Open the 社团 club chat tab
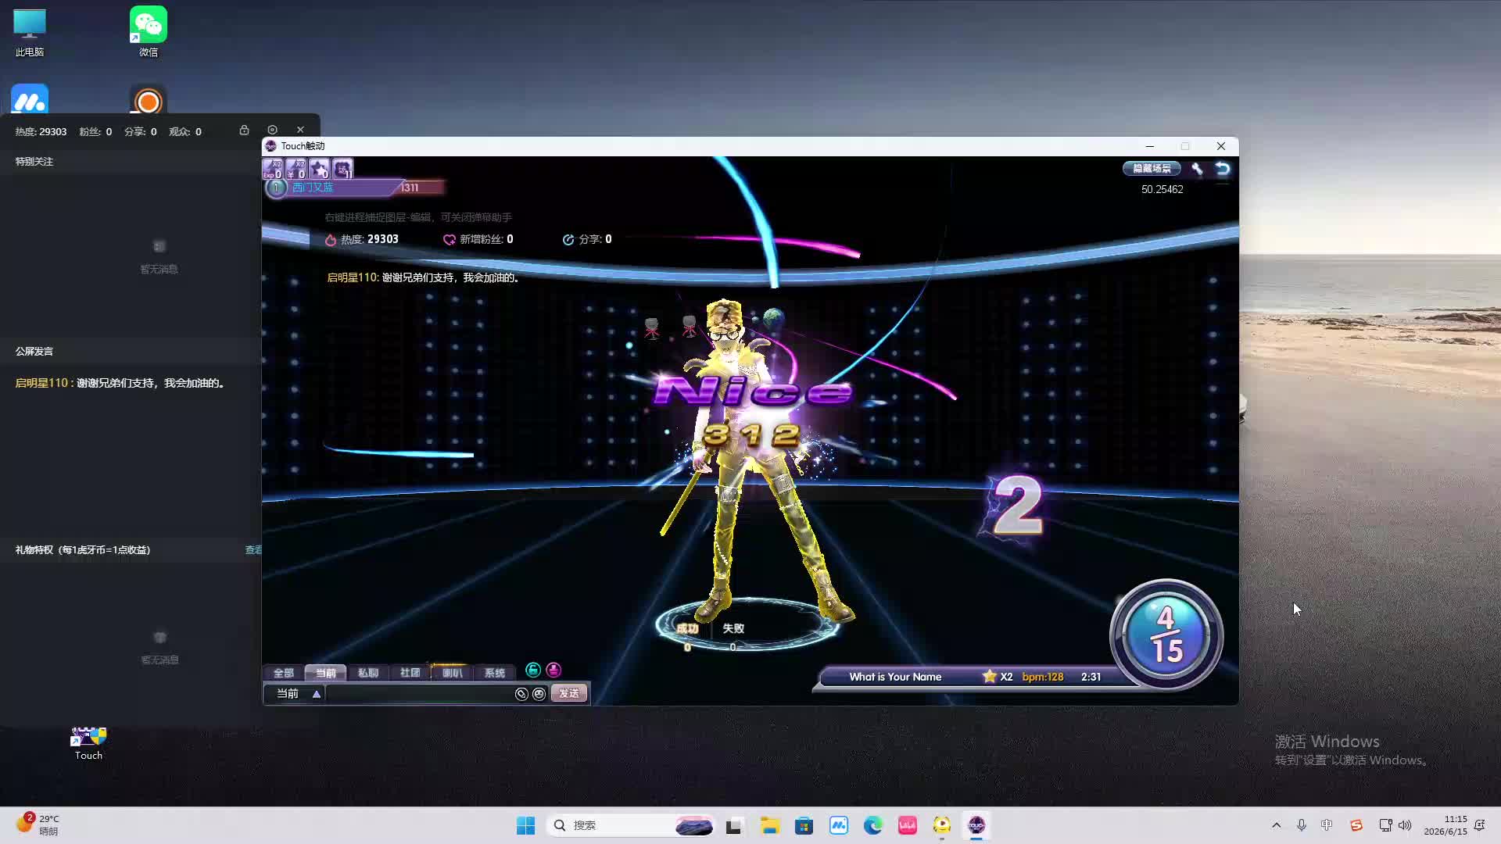 (410, 673)
